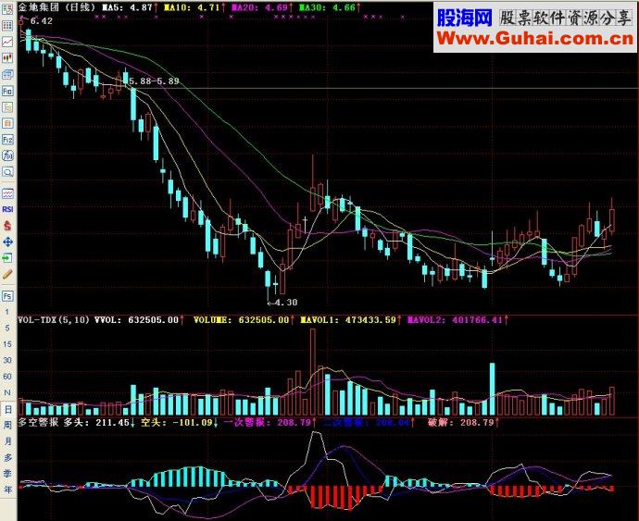Click the VOLUME: 632505.00 value
639x521 pixels.
point(242,320)
